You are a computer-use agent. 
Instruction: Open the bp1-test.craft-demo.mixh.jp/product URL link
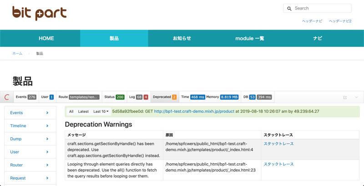click(194, 111)
